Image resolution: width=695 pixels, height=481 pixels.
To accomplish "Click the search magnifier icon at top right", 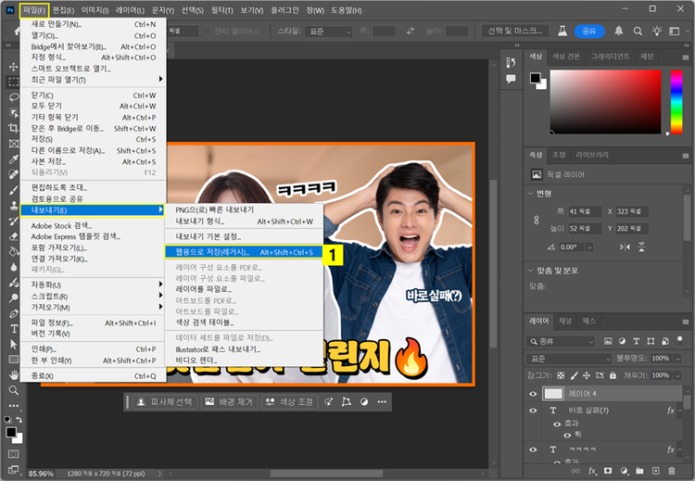I will 639,32.
